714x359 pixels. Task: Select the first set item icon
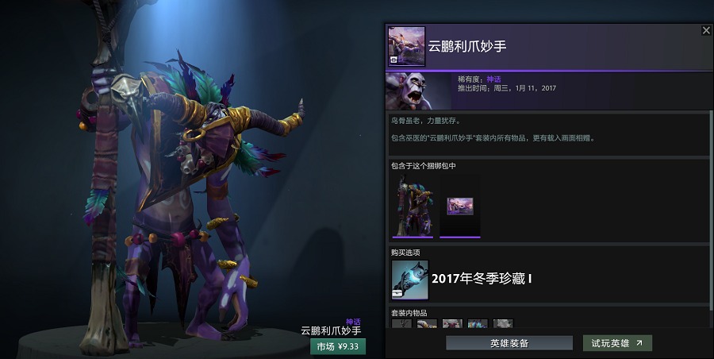click(401, 323)
